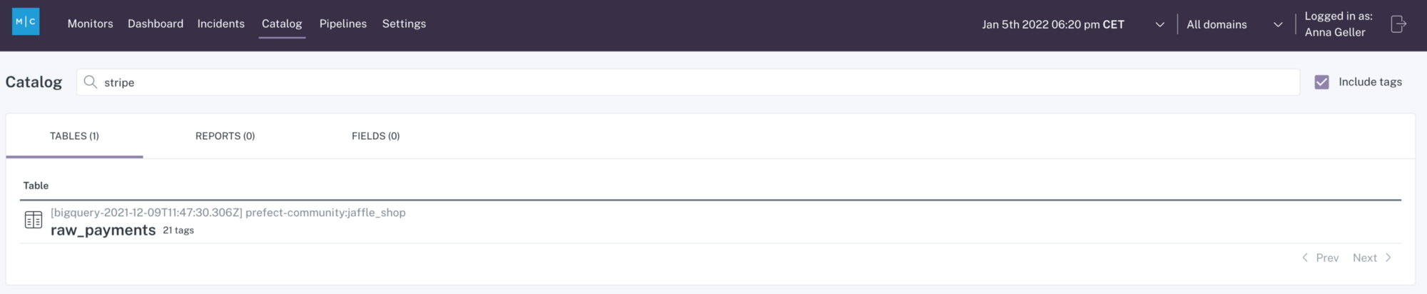
Task: Open the Monitors menu
Action: click(91, 24)
